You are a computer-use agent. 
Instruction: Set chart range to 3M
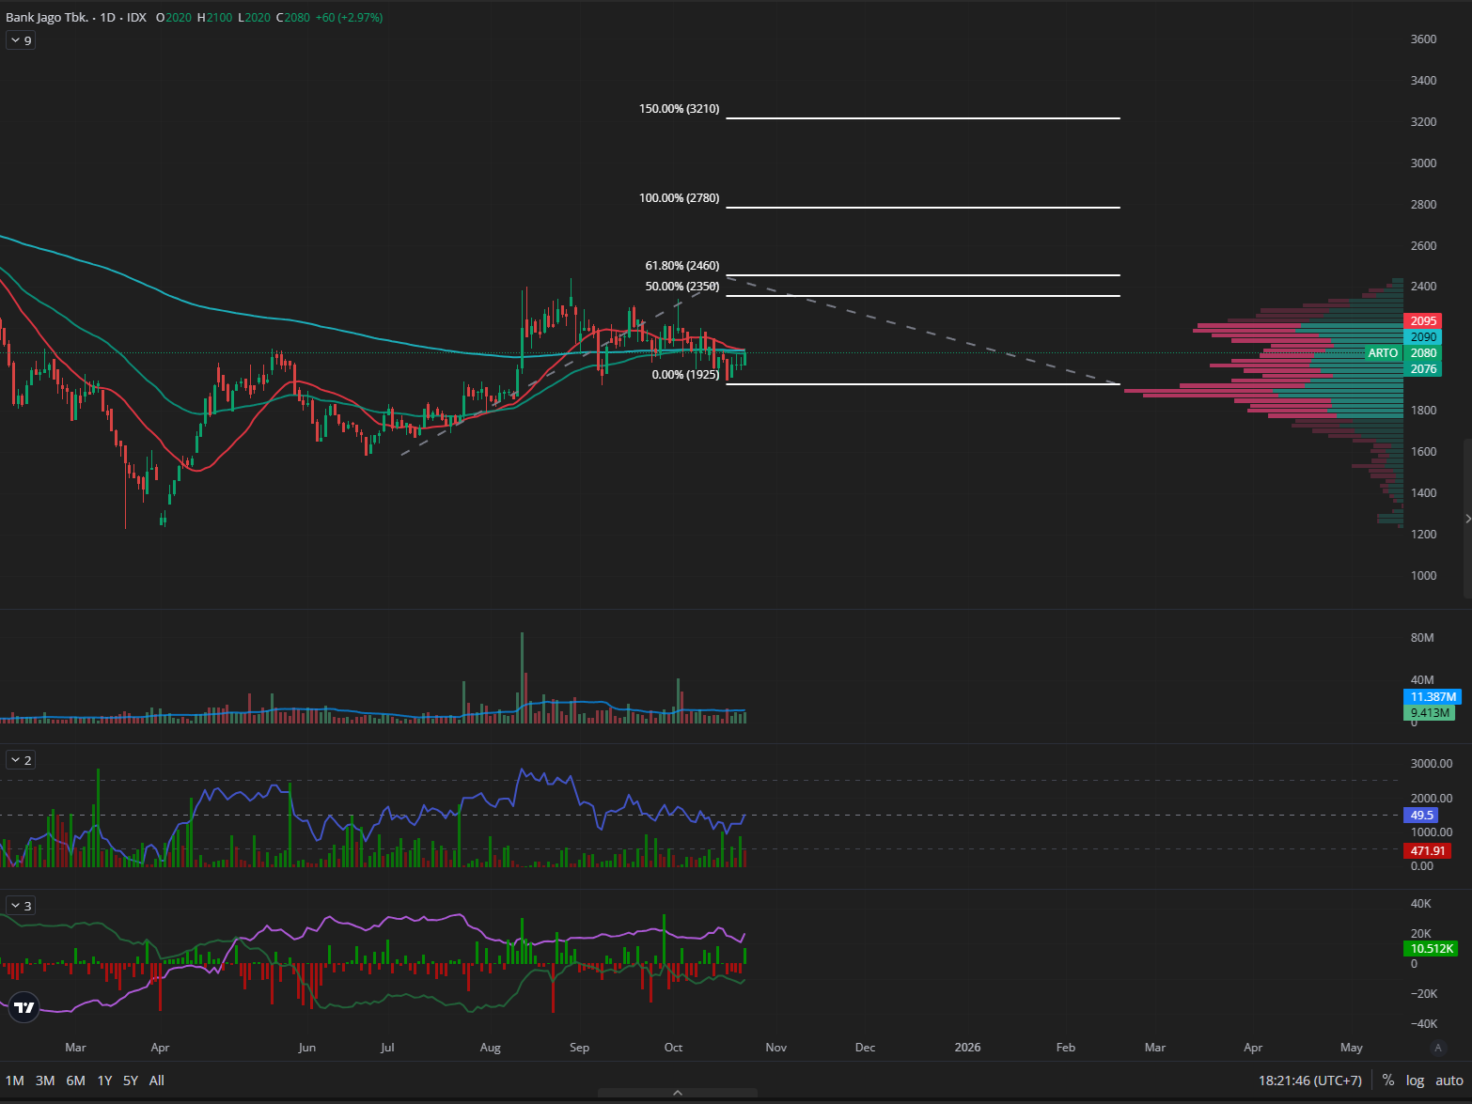pyautogui.click(x=45, y=1081)
